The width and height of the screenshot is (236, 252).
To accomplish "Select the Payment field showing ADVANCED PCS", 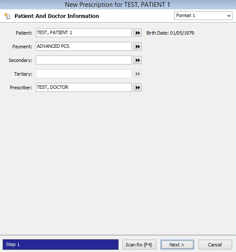I will [84, 47].
